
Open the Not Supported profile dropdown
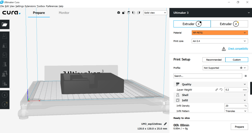(x=225, y=68)
